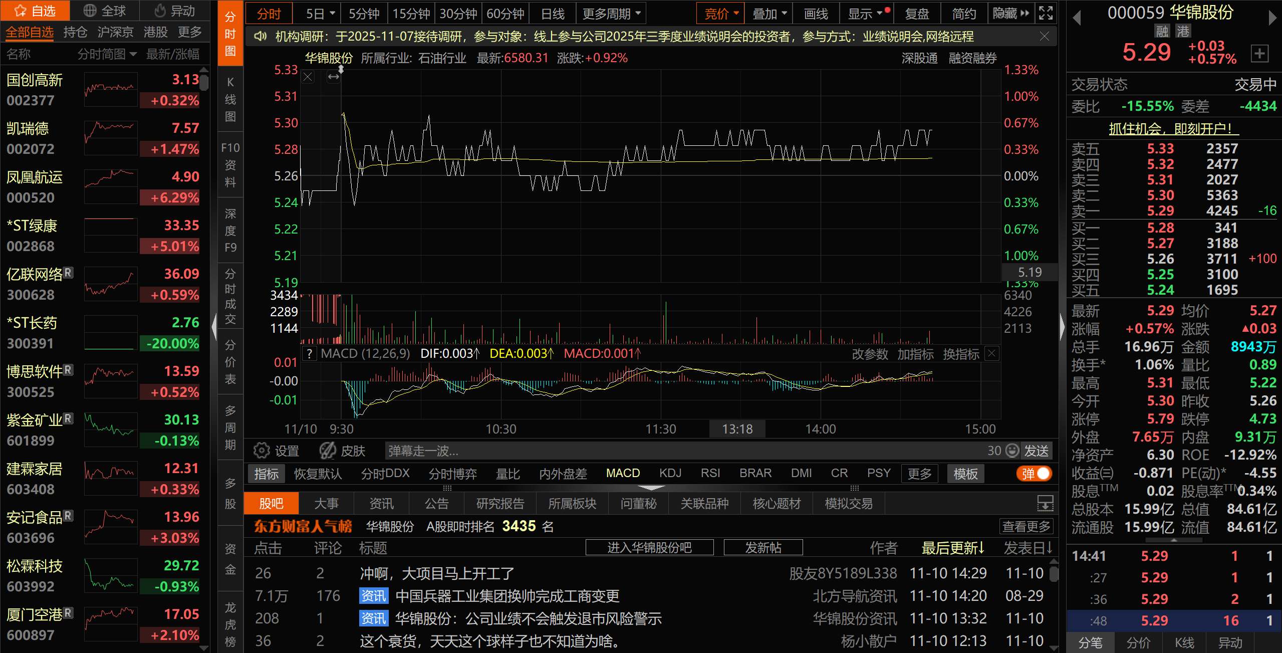Image resolution: width=1282 pixels, height=653 pixels.
Task: Click the emoji smiley icon
Action: click(x=1012, y=451)
